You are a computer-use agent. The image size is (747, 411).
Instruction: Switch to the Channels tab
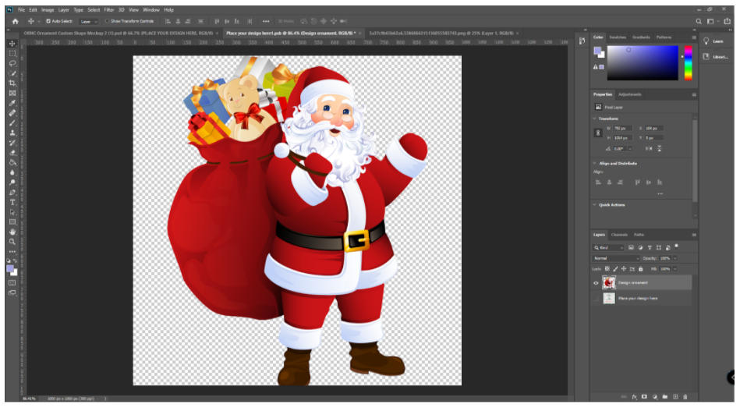619,235
